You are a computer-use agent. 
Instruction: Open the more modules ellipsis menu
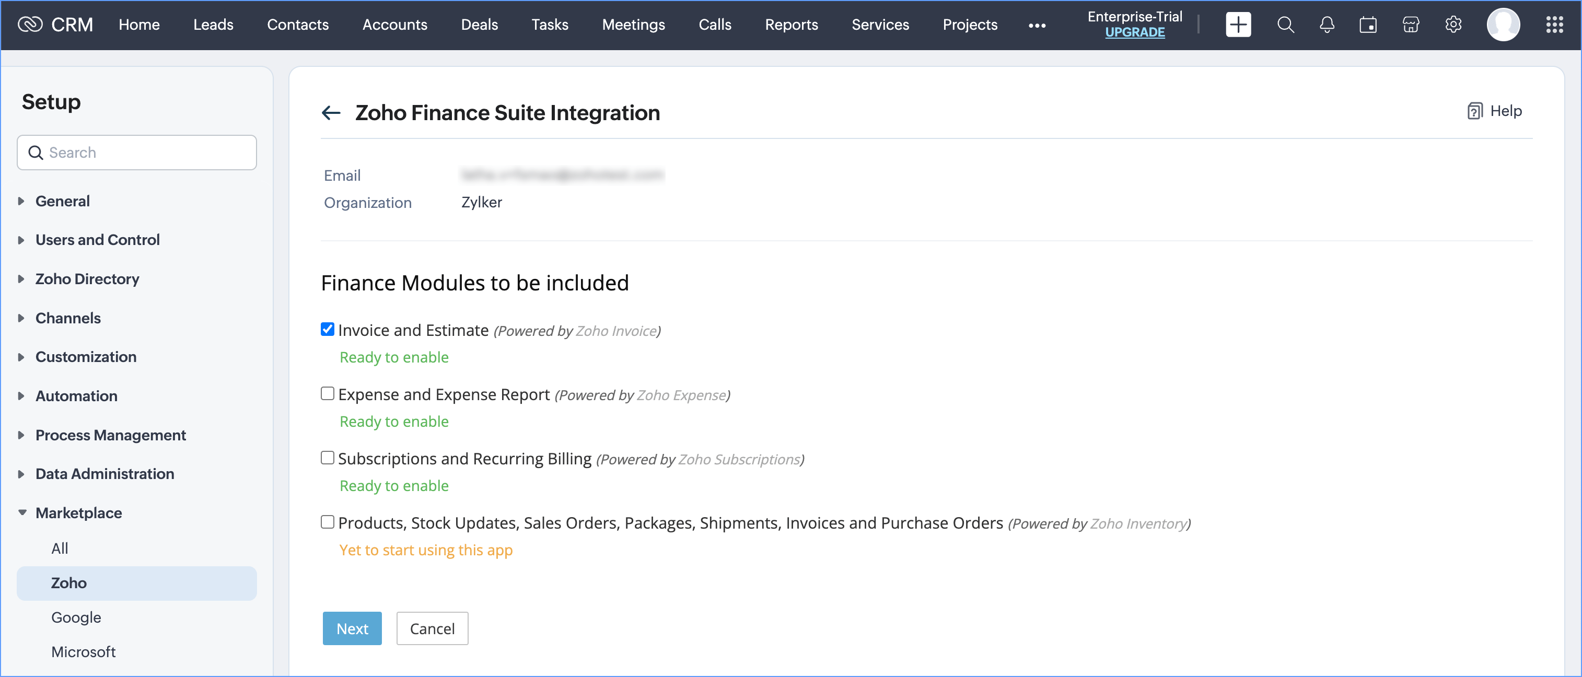point(1037,25)
